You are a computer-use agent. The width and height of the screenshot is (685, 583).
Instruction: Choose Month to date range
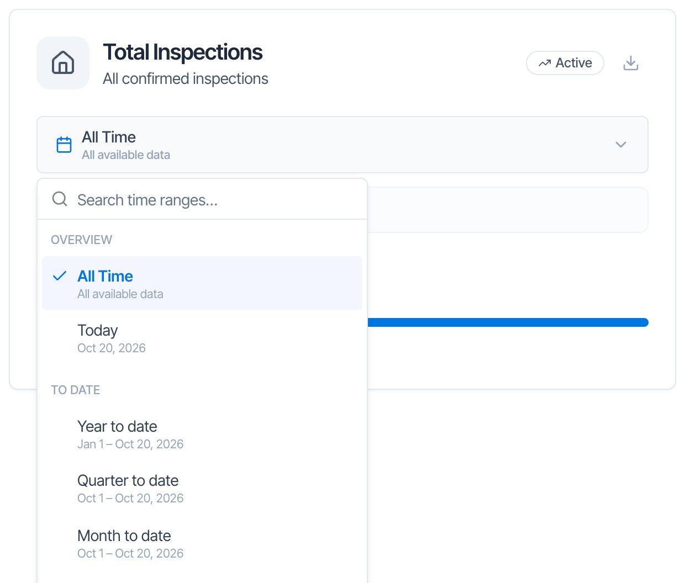tap(202, 544)
